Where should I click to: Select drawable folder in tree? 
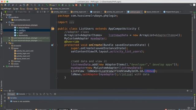click(x=16, y=46)
